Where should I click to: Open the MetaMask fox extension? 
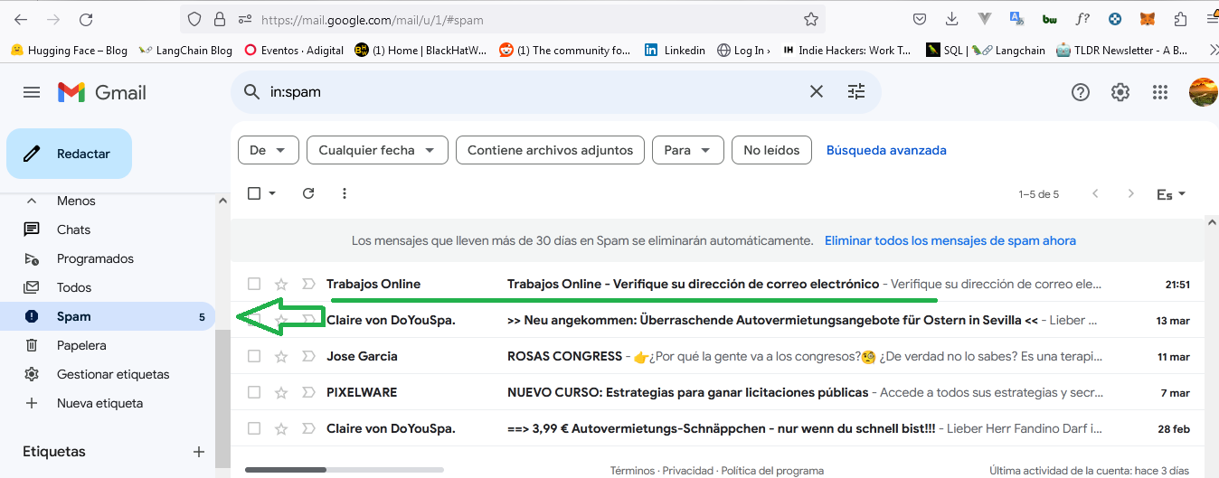click(x=1148, y=19)
